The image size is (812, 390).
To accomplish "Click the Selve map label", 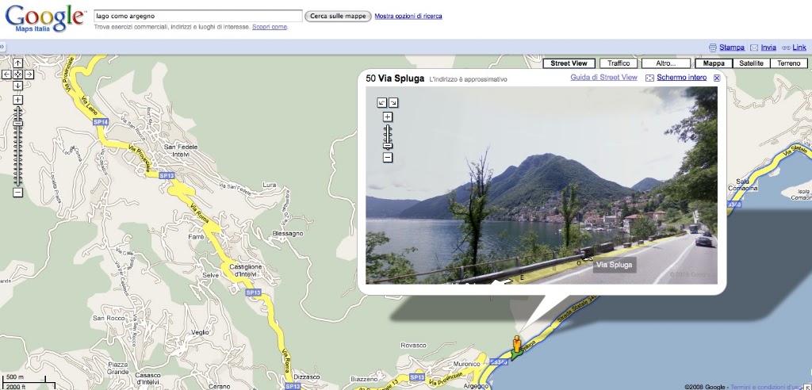I will pos(211,275).
